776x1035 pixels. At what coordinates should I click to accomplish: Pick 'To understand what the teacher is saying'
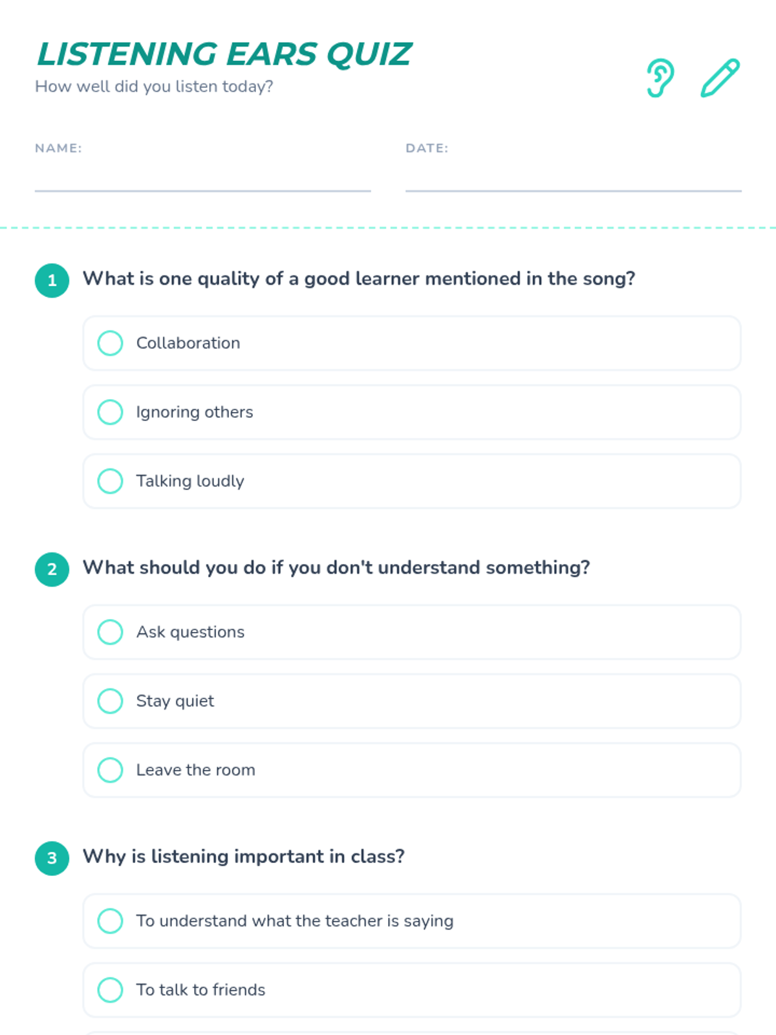tap(412, 921)
